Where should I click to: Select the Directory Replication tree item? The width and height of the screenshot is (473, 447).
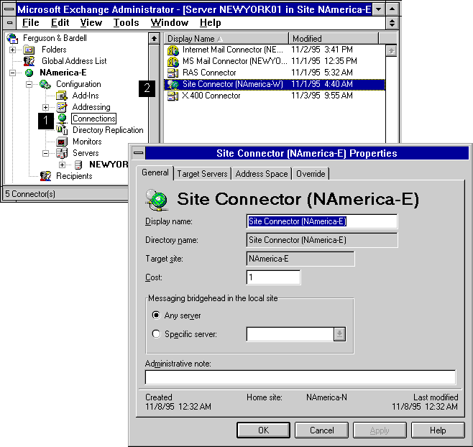[x=108, y=130]
